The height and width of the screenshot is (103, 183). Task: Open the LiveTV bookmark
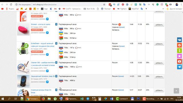point(72,9)
